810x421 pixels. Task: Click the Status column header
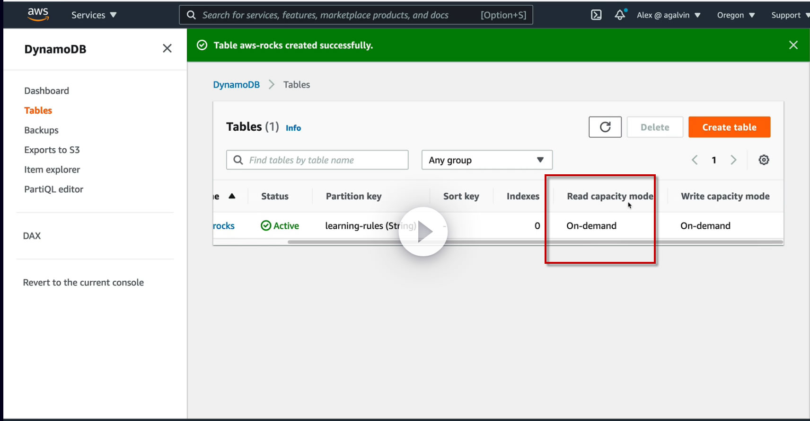pyautogui.click(x=275, y=196)
